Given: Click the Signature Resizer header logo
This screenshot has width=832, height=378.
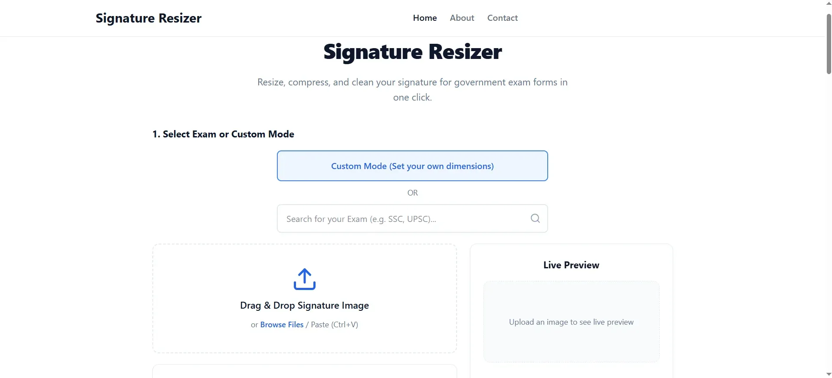Looking at the screenshot, I should 148,18.
